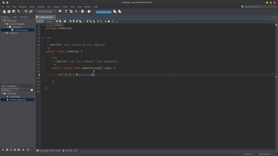Select ComArray() constructor in Navigator
Image resolution: width=278 pixels, height=156 pixels.
pos(14,97)
